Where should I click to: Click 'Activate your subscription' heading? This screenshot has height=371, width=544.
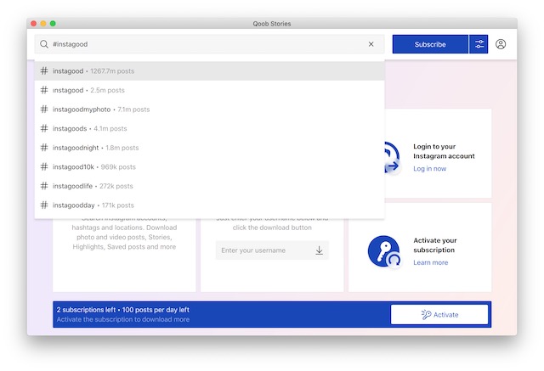(434, 245)
